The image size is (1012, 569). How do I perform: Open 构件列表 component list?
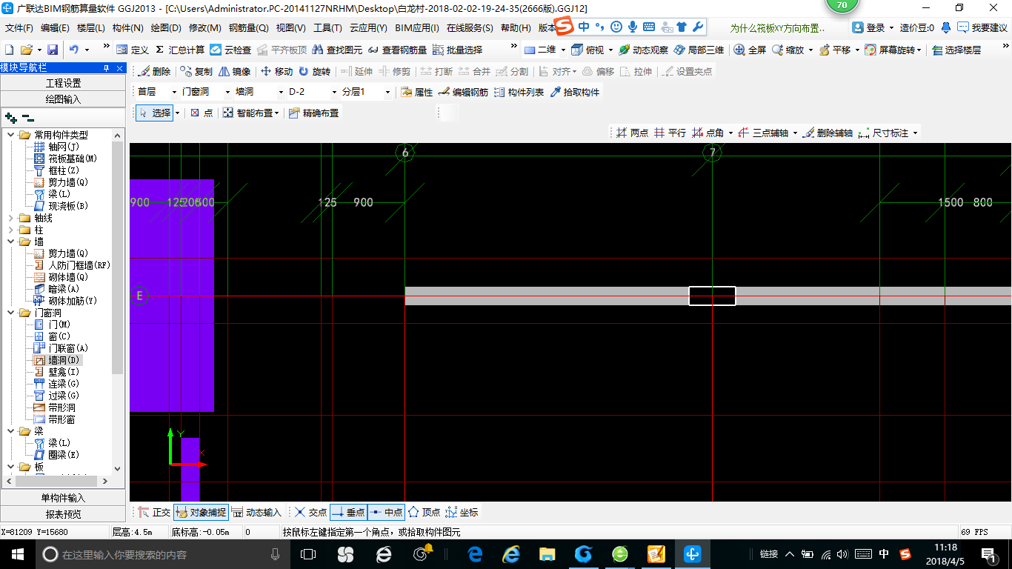click(x=519, y=92)
